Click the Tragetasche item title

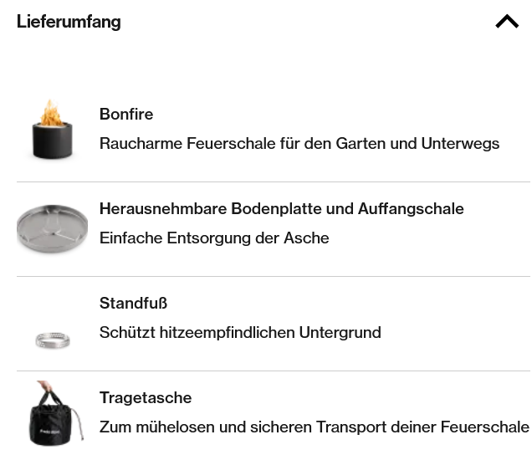(x=146, y=397)
